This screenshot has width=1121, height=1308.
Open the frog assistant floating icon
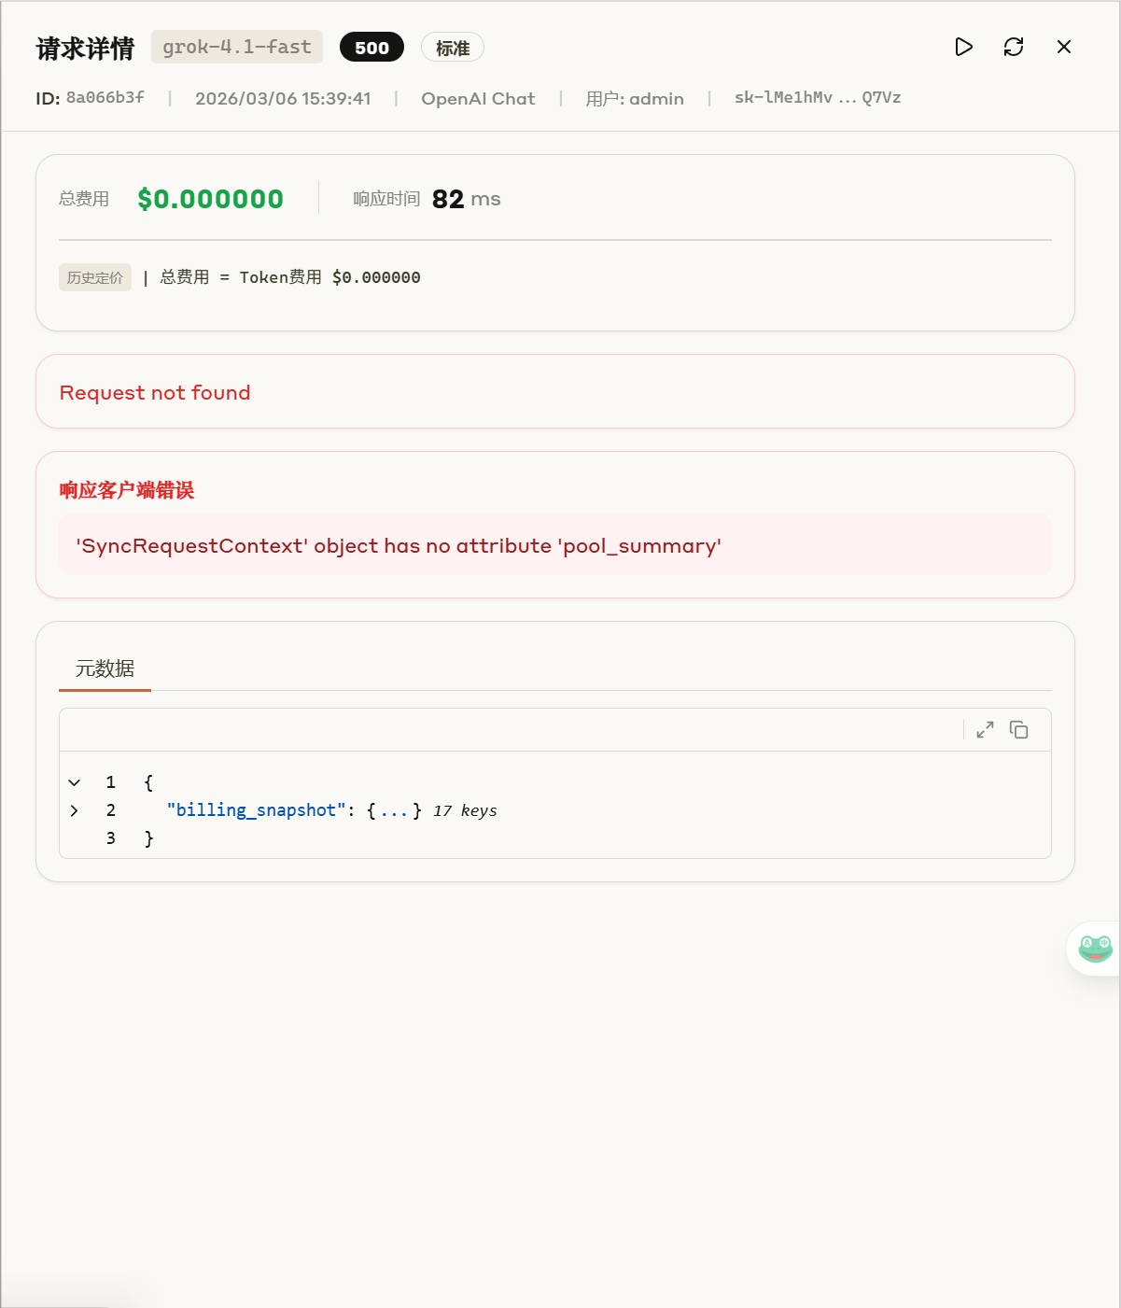tap(1095, 949)
